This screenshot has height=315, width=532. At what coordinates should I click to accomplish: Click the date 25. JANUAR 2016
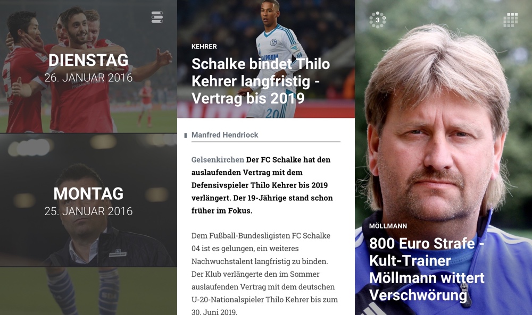[88, 211]
